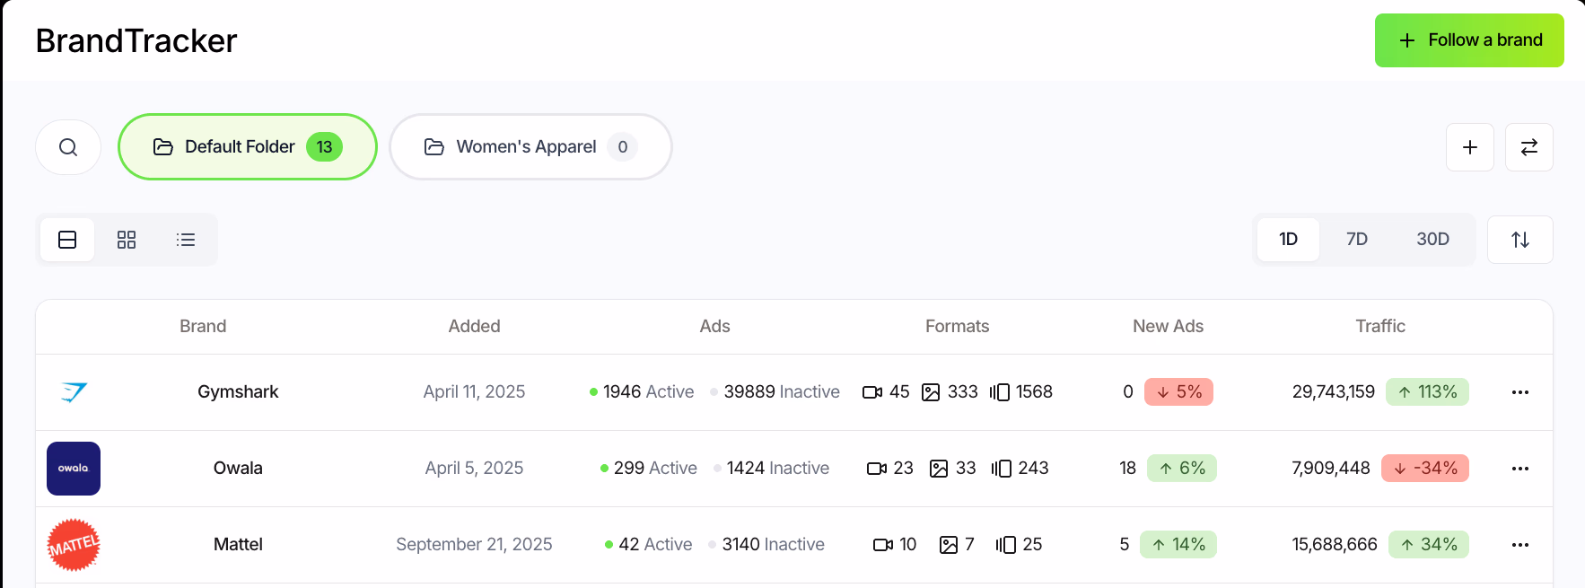This screenshot has width=1585, height=588.
Task: Click the New Ads column header
Action: click(x=1168, y=327)
